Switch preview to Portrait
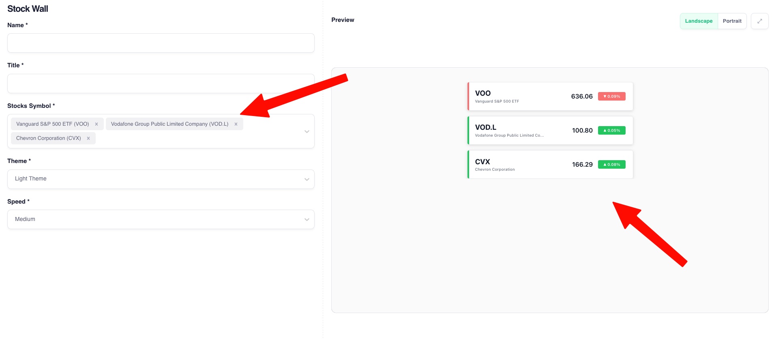The width and height of the screenshot is (774, 339). pos(732,21)
